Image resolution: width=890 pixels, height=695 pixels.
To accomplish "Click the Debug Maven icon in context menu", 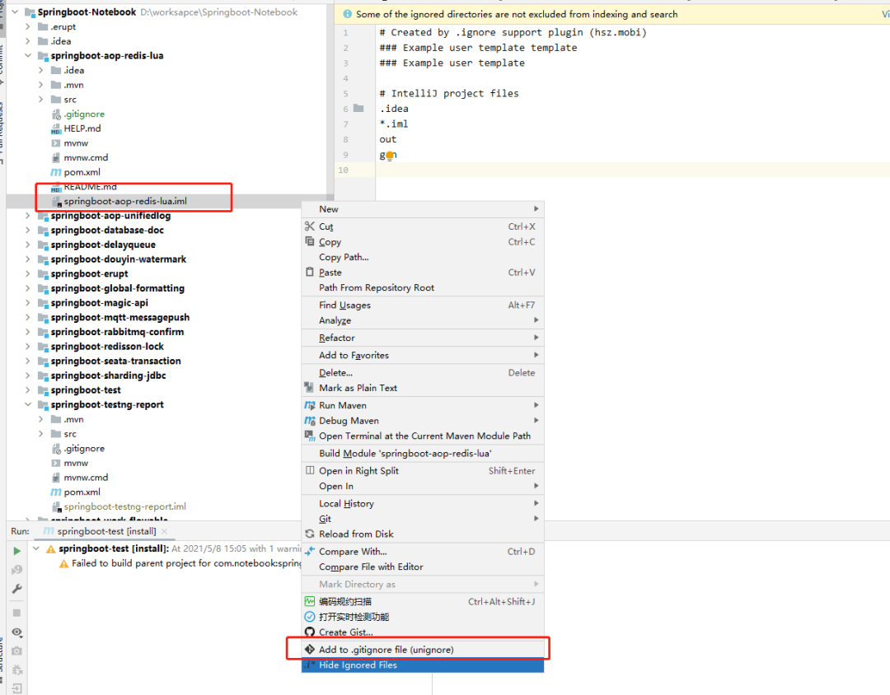I will click(x=309, y=421).
